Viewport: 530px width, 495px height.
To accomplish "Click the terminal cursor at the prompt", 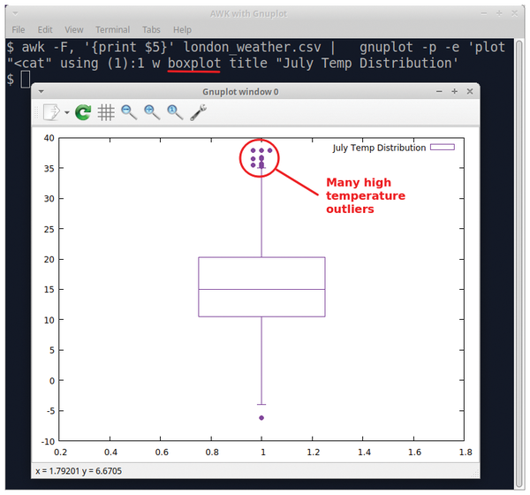I will pyautogui.click(x=26, y=80).
